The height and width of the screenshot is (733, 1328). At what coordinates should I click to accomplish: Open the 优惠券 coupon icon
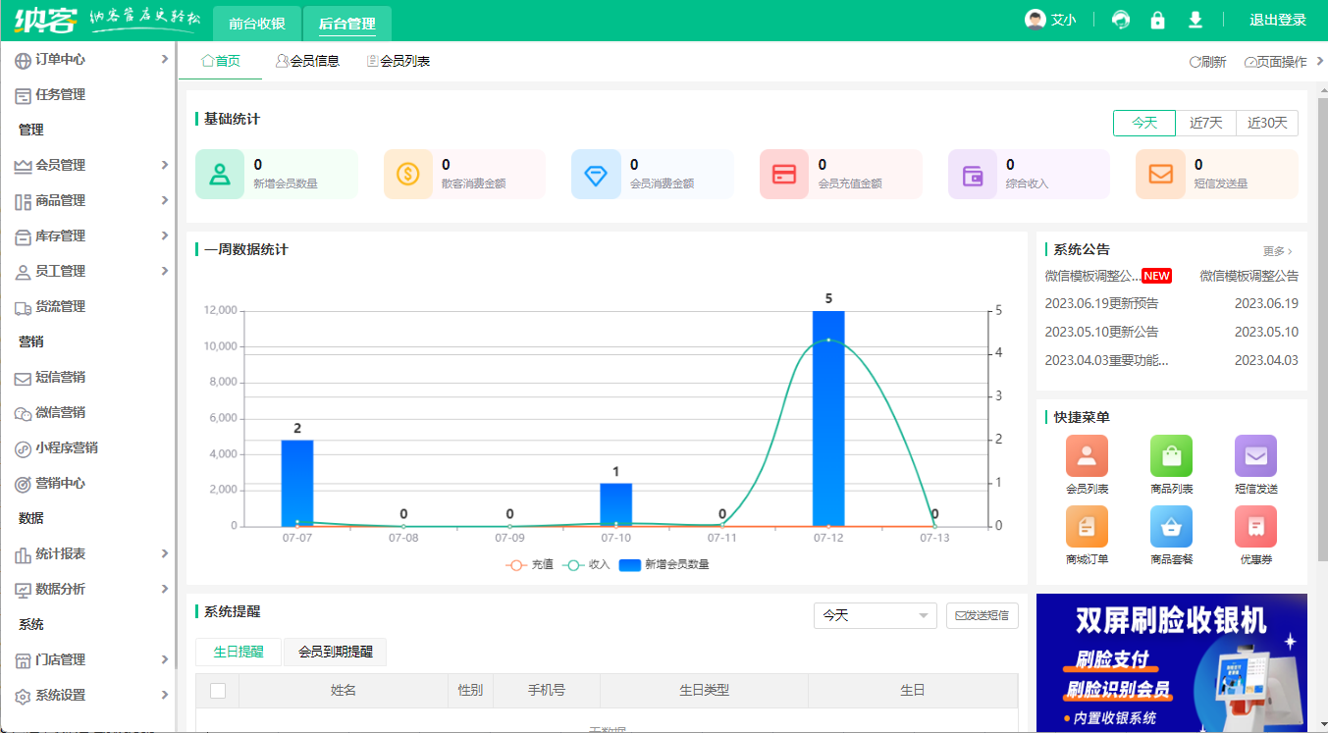coord(1255,527)
